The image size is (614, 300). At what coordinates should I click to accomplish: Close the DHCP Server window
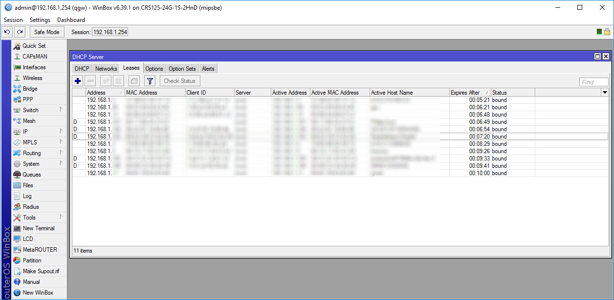click(606, 57)
